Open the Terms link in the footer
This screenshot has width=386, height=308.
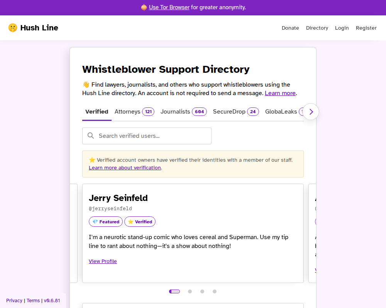pos(33,301)
